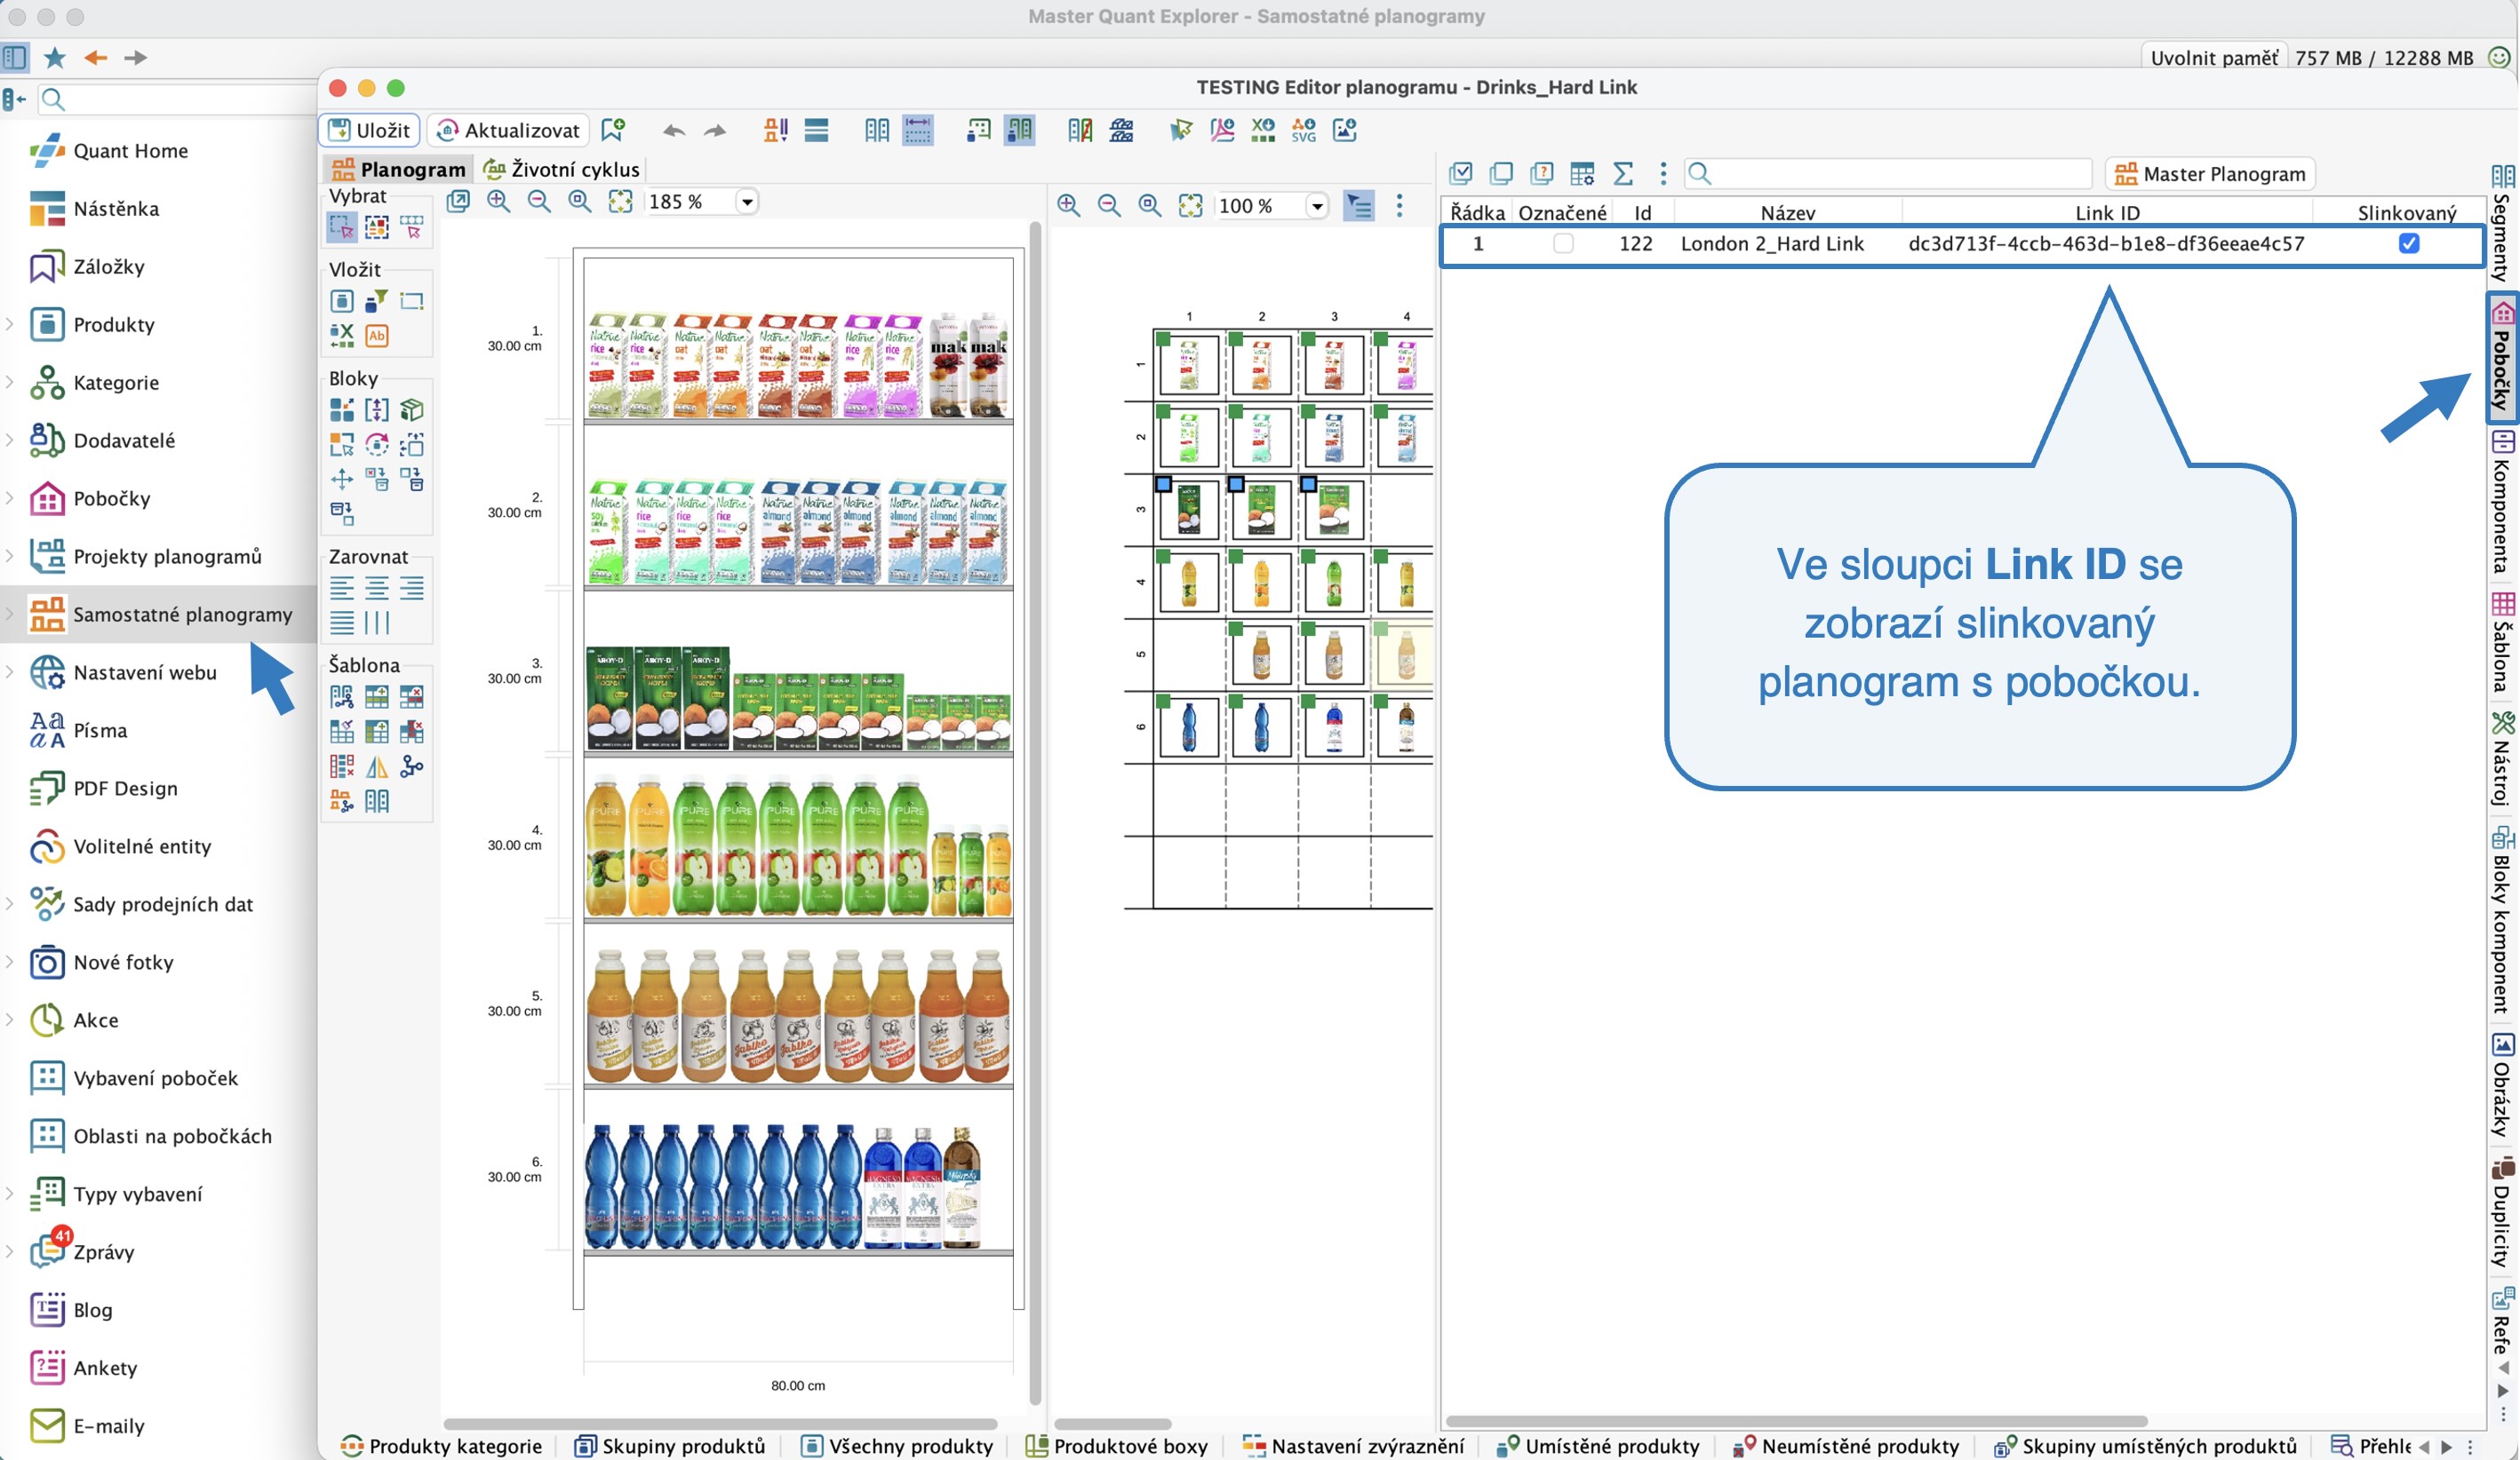2520x1460 pixels.
Task: Click the three-dot menu in template view toolbar
Action: click(x=1399, y=205)
